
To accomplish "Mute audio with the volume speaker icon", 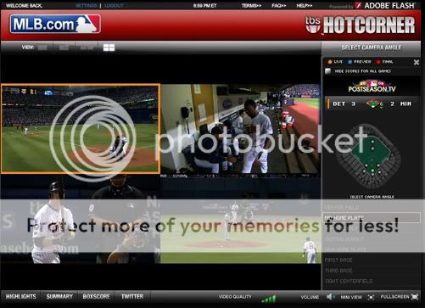I will point(329,297).
